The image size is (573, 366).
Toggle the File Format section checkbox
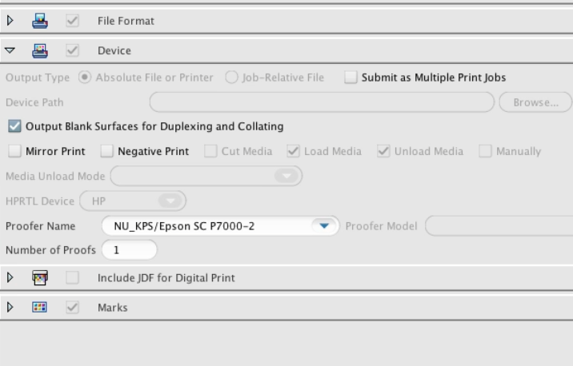click(x=72, y=21)
